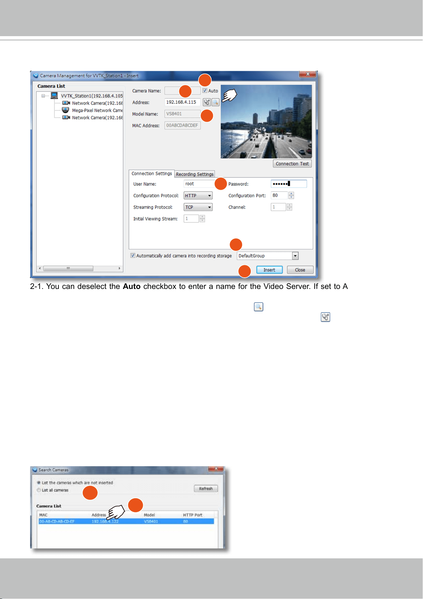Image resolution: width=423 pixels, height=599 pixels.
Task: Click the Connection Test button
Action: click(292, 164)
